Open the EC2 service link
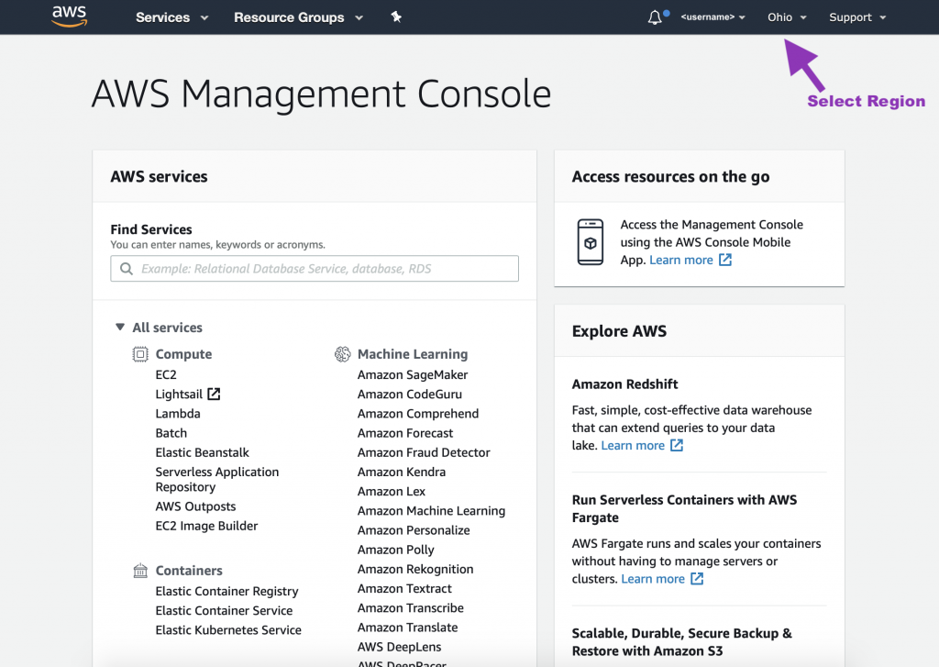Viewport: 939px width, 667px height. [x=166, y=374]
